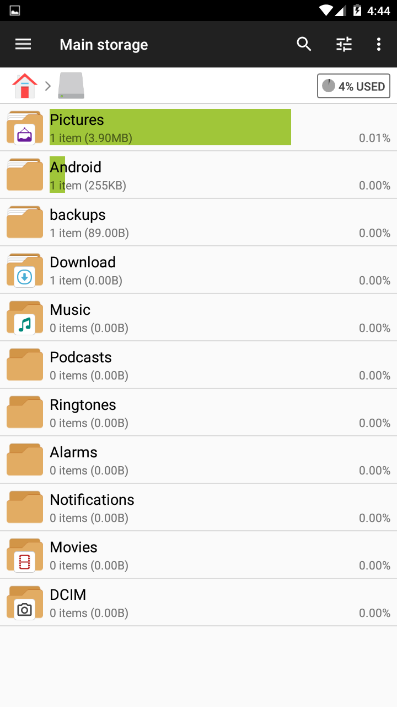Tap the 4% USED storage button

(353, 86)
